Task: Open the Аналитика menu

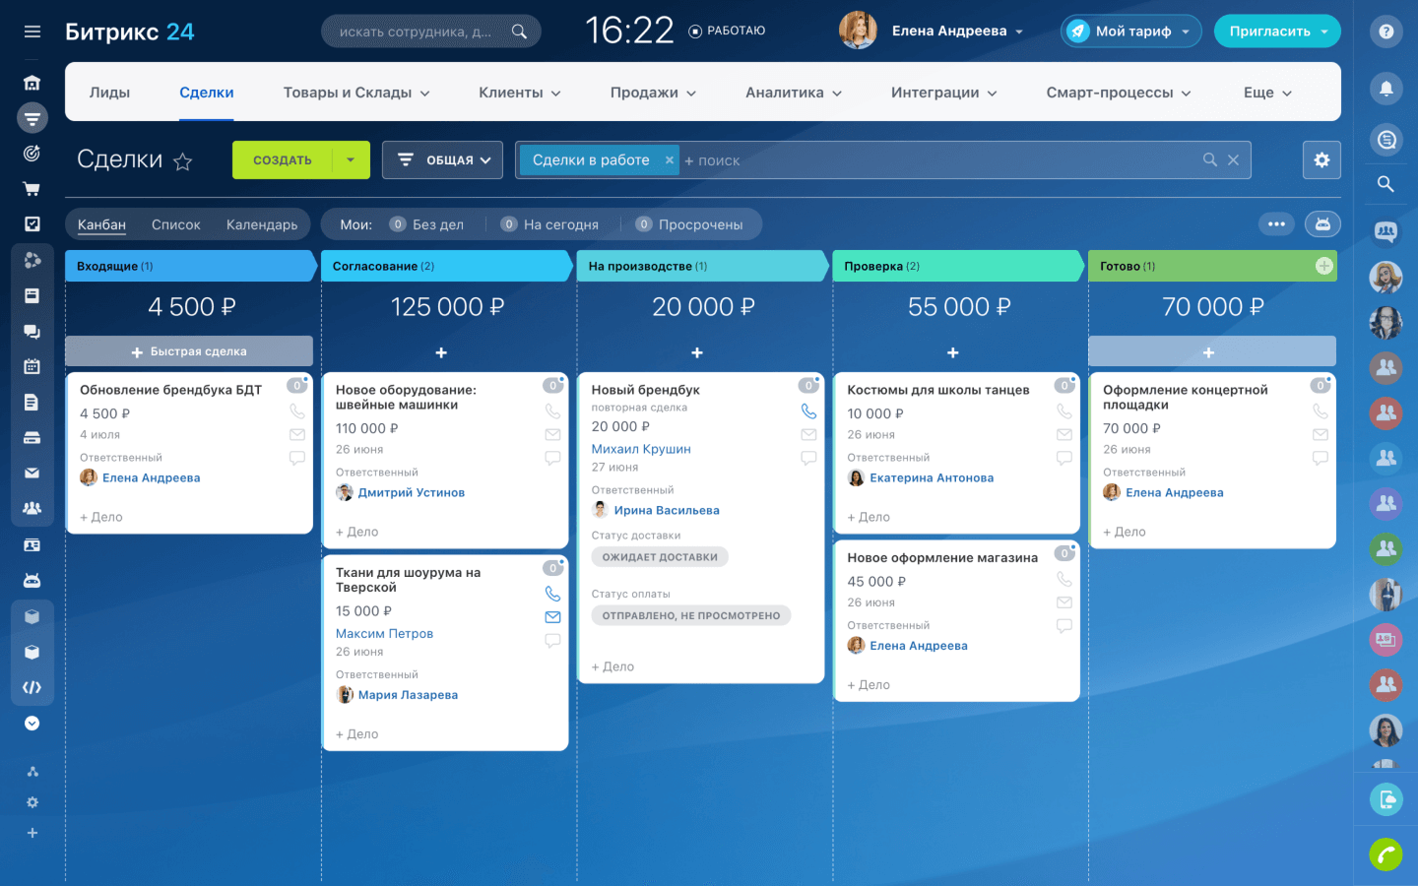Action: 794,92
